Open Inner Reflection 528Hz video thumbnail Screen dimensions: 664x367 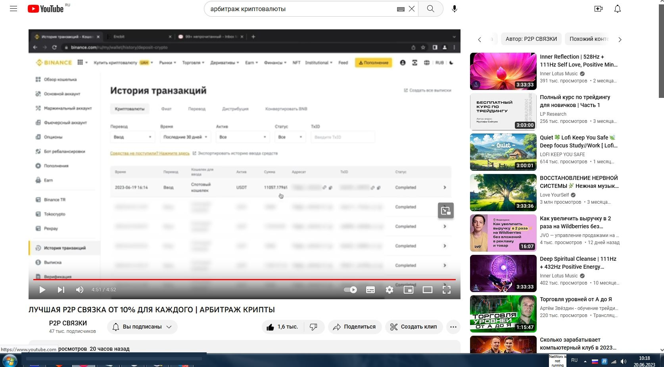(x=503, y=71)
